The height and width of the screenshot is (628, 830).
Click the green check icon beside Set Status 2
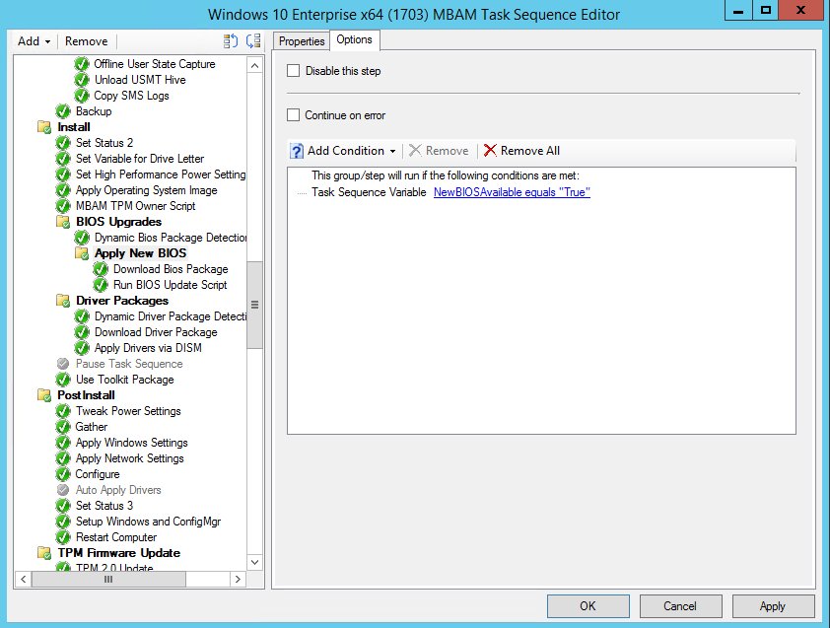(63, 143)
